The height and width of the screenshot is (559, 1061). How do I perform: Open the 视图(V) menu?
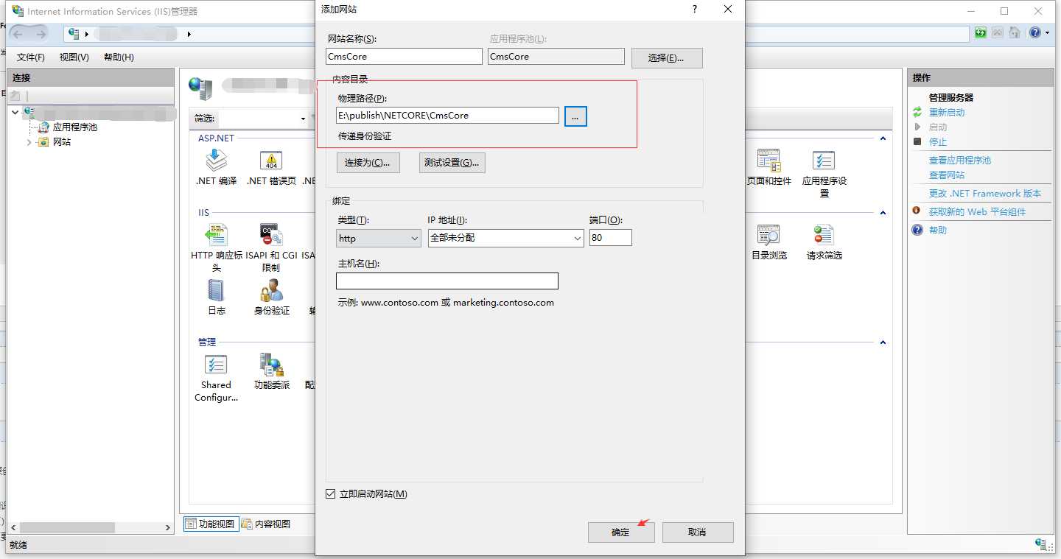click(74, 57)
